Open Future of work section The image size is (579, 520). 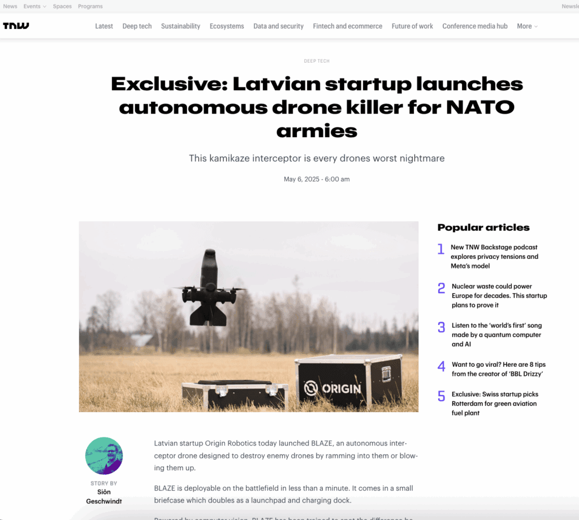pyautogui.click(x=412, y=26)
